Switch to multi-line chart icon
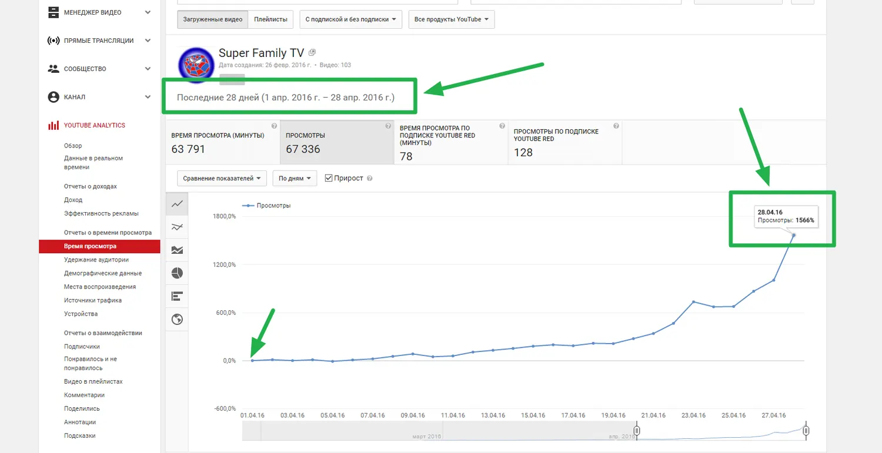The width and height of the screenshot is (882, 453). 177,227
